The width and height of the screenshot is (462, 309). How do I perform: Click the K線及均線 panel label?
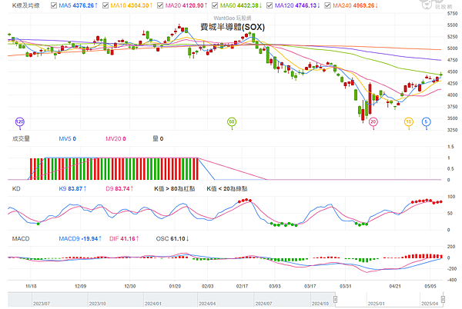25,5
